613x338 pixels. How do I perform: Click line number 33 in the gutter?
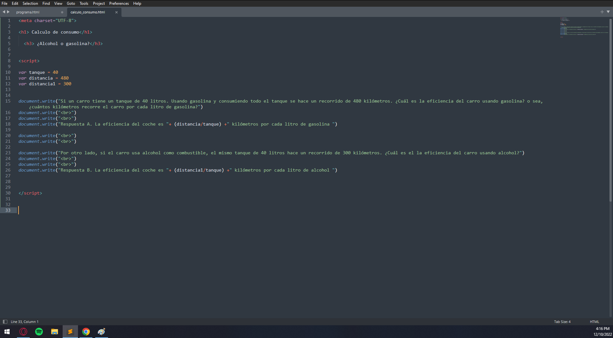[x=8, y=210]
